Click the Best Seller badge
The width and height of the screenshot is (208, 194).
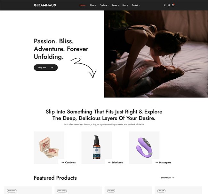(12, 191)
